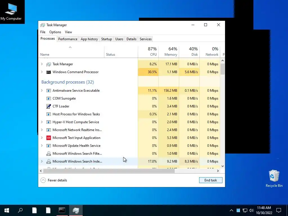Sort processes by Disk column
Image resolution: width=288 pixels, height=216 pixels.
[189, 52]
